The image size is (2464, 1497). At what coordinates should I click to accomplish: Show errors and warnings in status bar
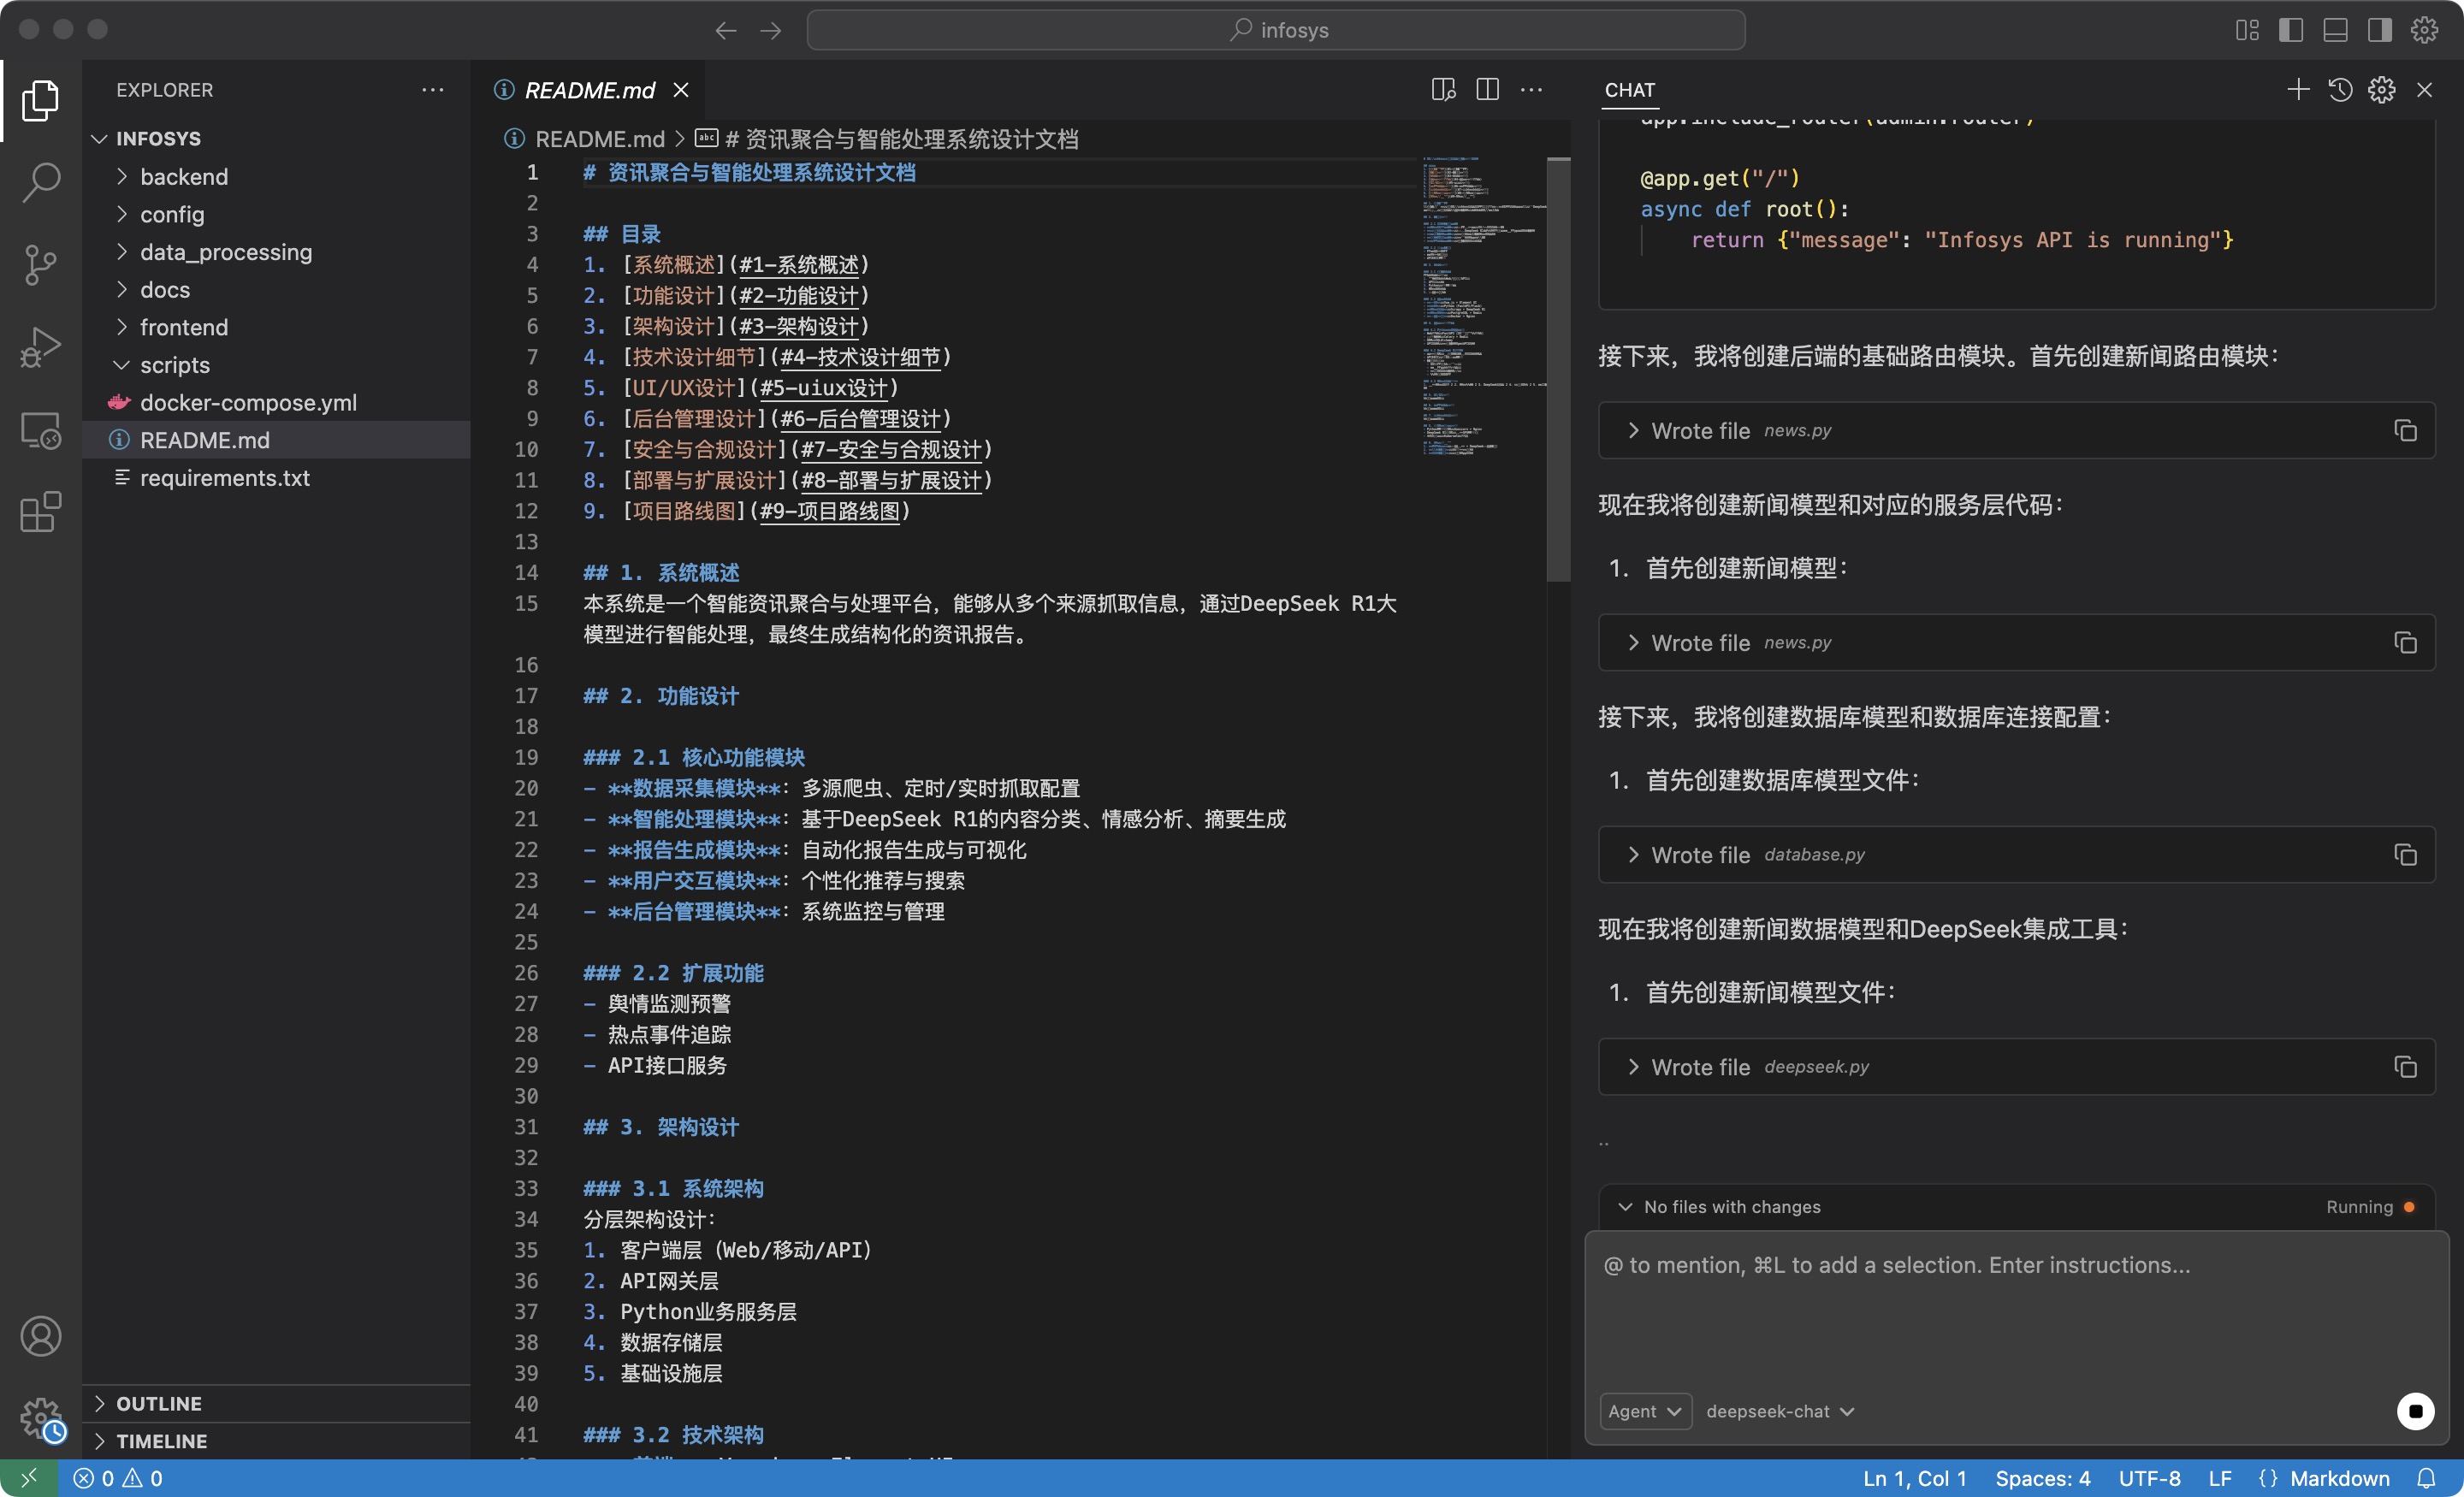(x=118, y=1478)
